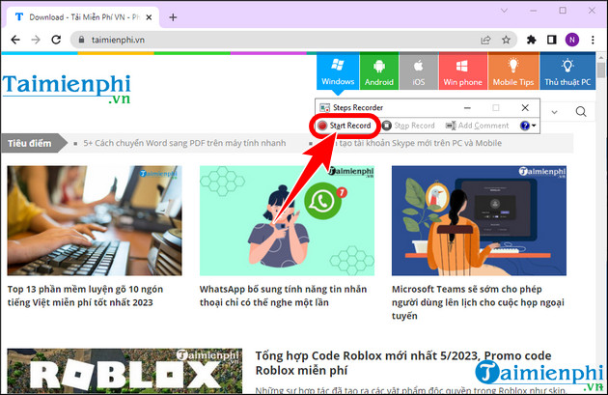Close the Download - Tải Miễn Phí VN tab
Image resolution: width=608 pixels, height=395 pixels.
point(149,17)
